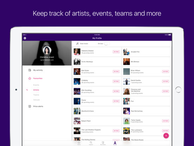
Task: Toggle the On tour switch
Action: pyautogui.click(x=107, y=44)
